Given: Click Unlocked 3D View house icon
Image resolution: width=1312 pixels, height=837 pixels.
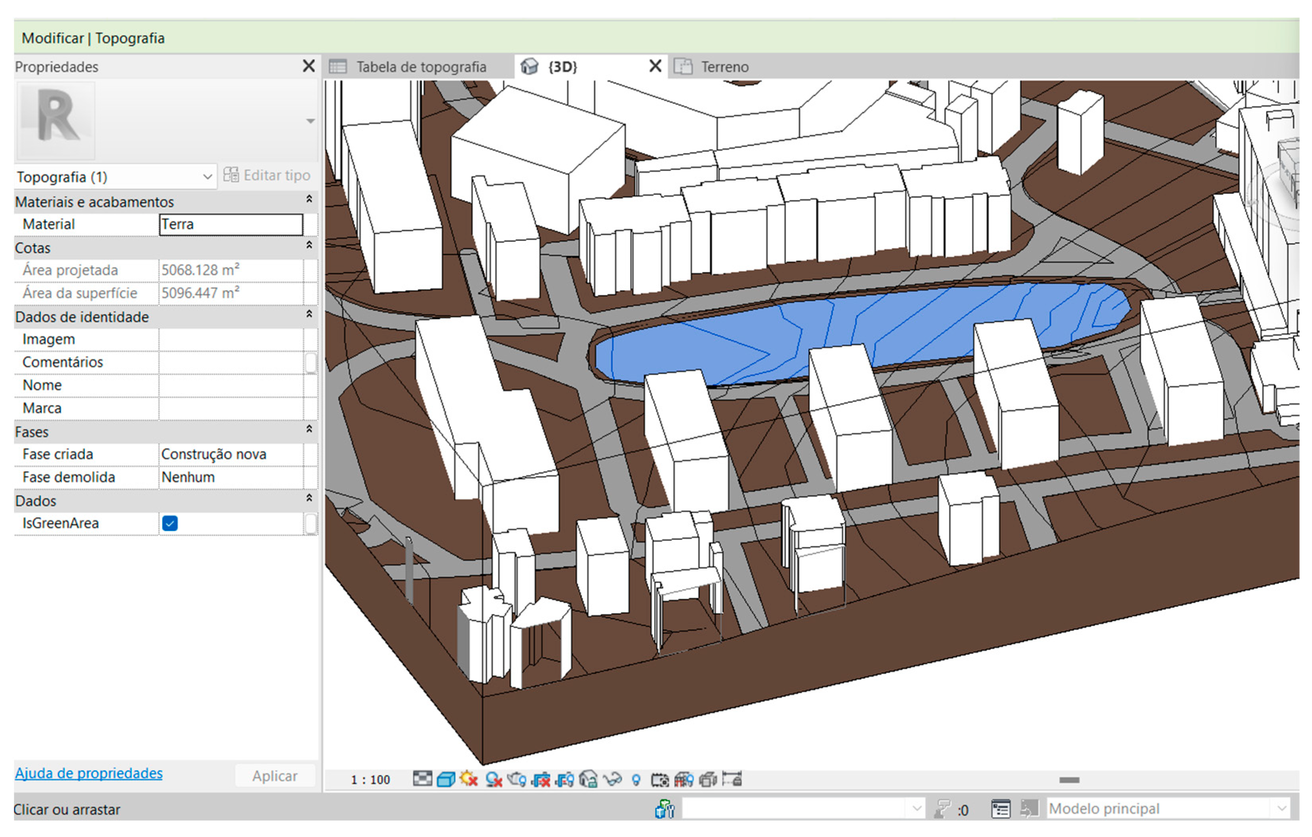Looking at the screenshot, I should [589, 779].
